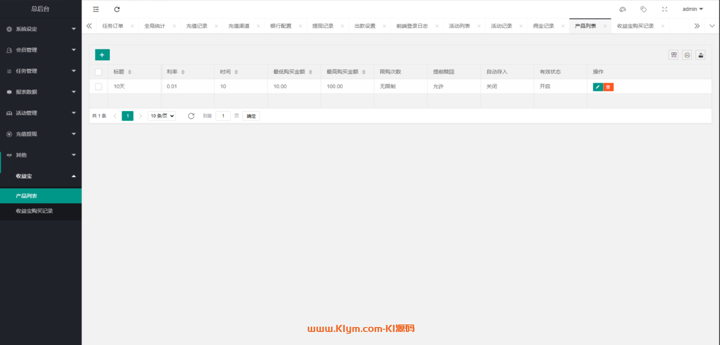Viewport: 720px width, 345px height.
Task: Close the 产品列表 tab
Action: (x=605, y=26)
